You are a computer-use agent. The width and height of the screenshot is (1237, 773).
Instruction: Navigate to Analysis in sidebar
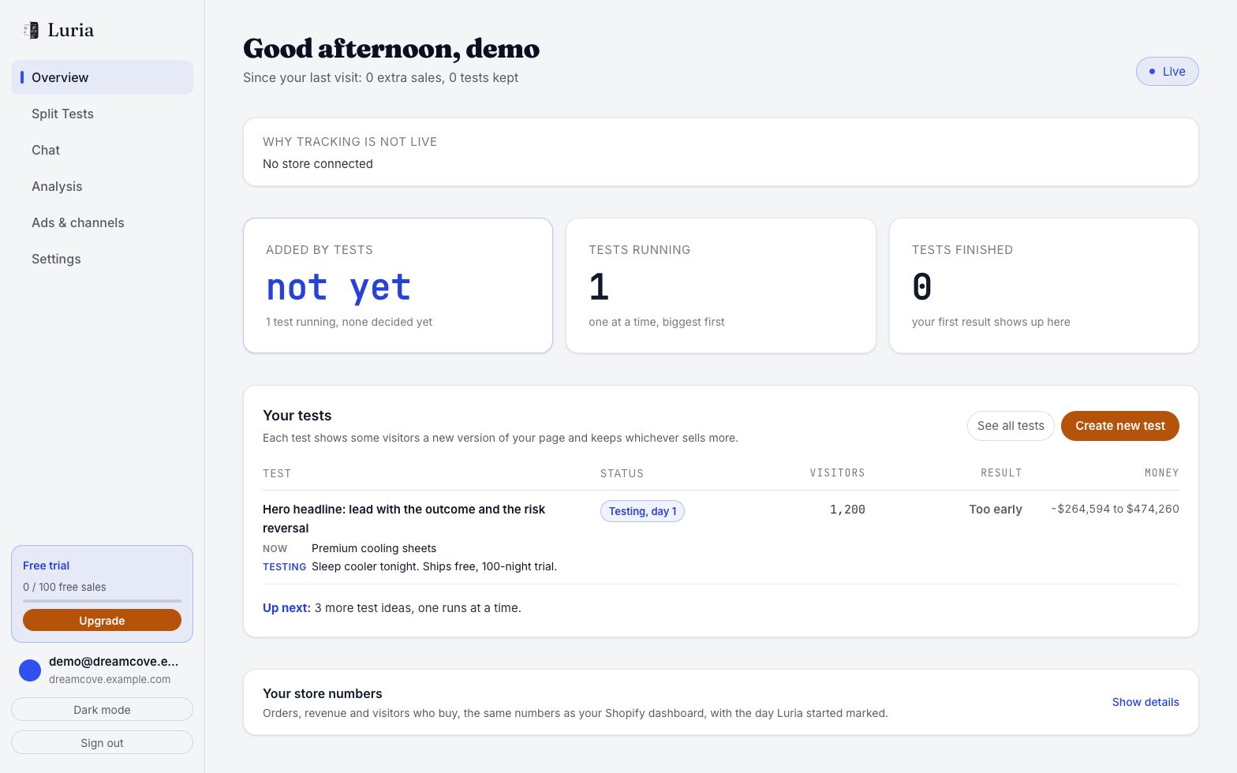point(102,186)
